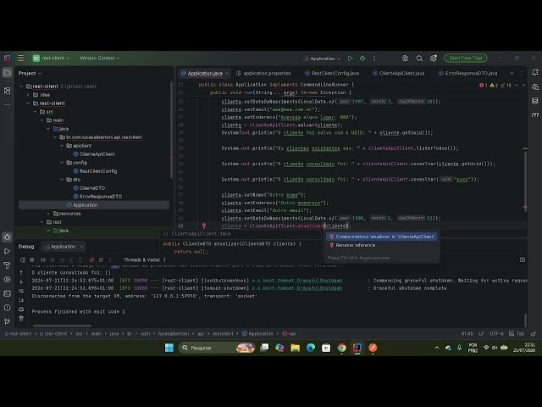Show more tool windows ellipsis in left sidebar
The image size is (542, 407).
[x=8, y=104]
